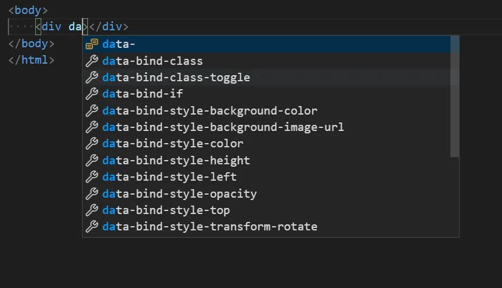The width and height of the screenshot is (502, 288).
Task: Click wrench icon beside data-bind-class-toggle
Action: point(92,78)
